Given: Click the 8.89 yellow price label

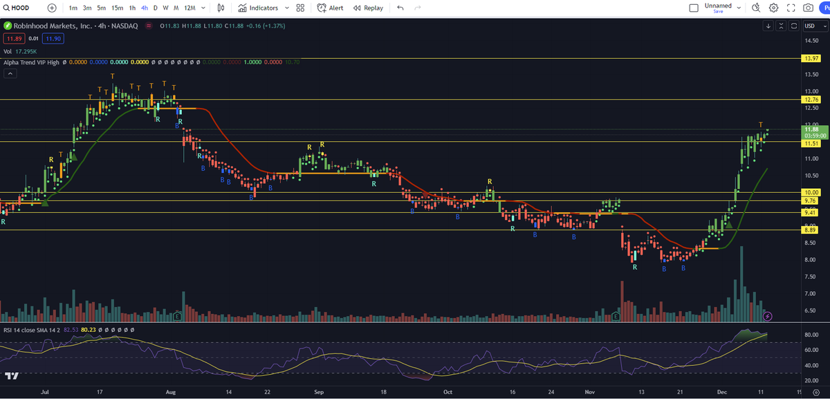Looking at the screenshot, I should [810, 230].
